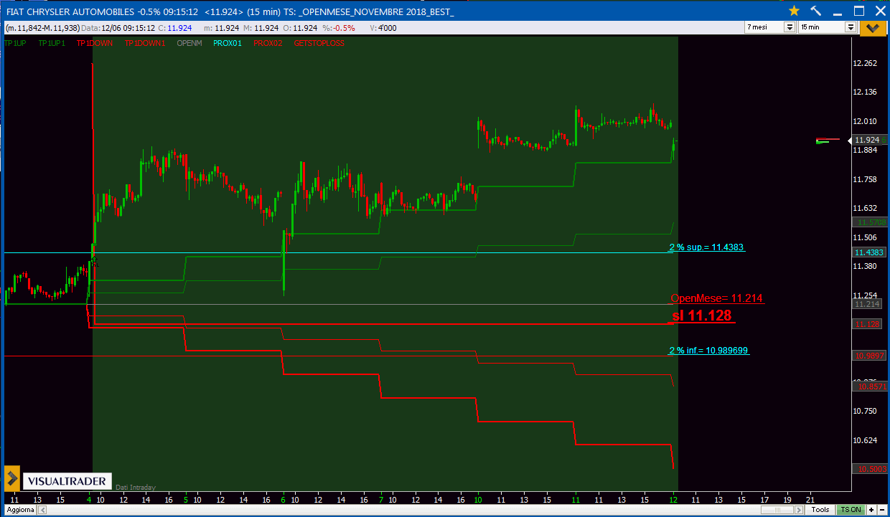890x517 pixels.
Task: Click the 'Dati Intraday' label
Action: 135,488
